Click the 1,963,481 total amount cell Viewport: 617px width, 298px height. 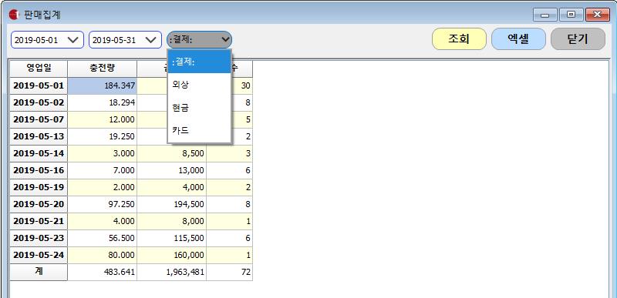click(171, 272)
